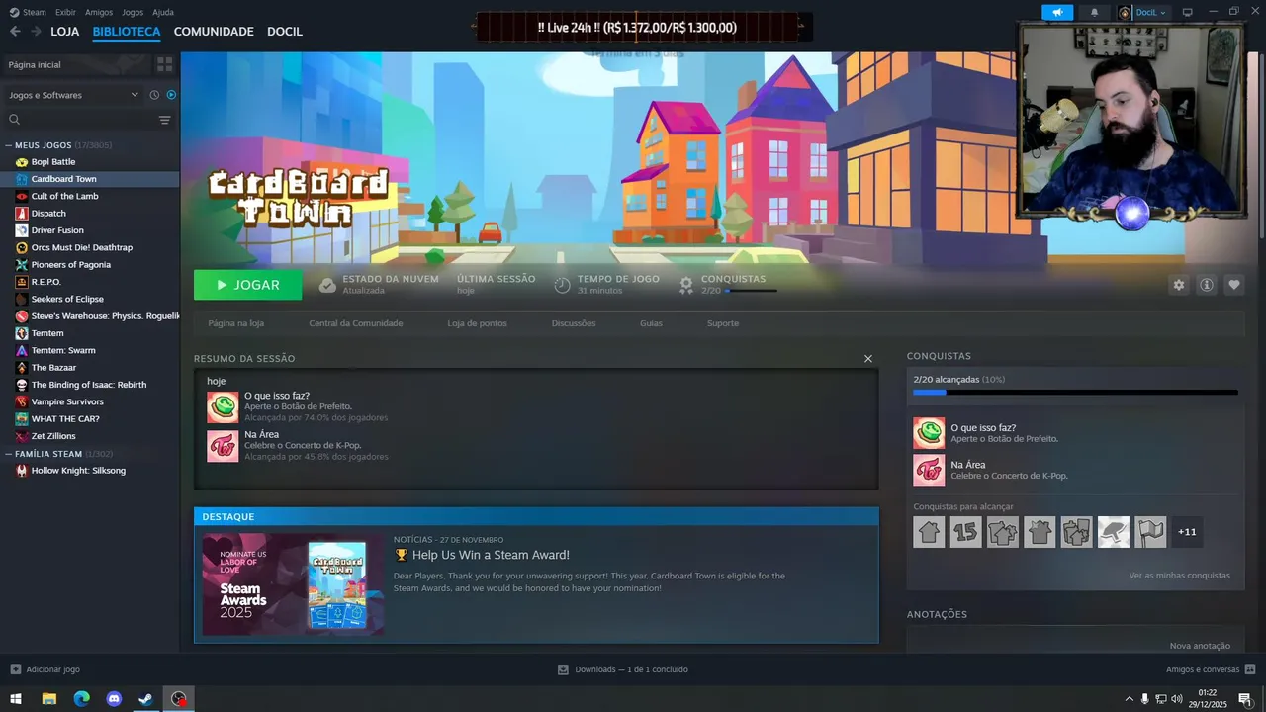1266x712 pixels.
Task: Go to the LOJA tab
Action: [65, 32]
